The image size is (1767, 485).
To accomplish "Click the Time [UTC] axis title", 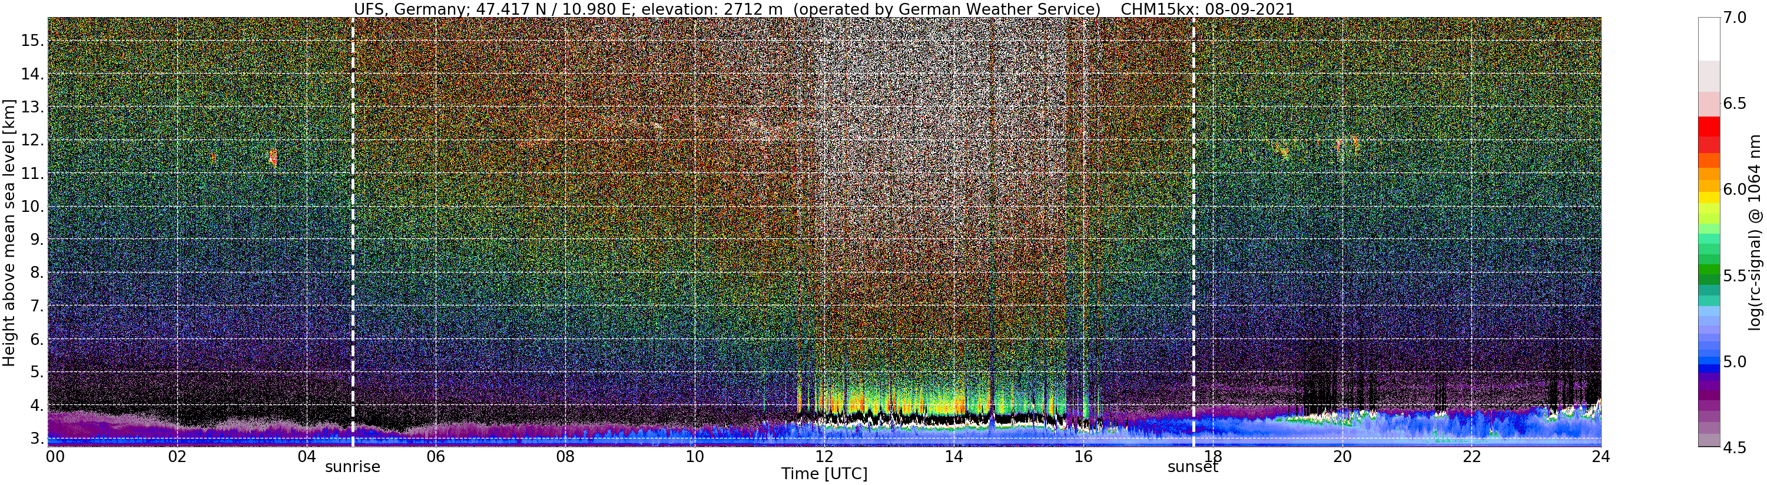I will pos(824,474).
